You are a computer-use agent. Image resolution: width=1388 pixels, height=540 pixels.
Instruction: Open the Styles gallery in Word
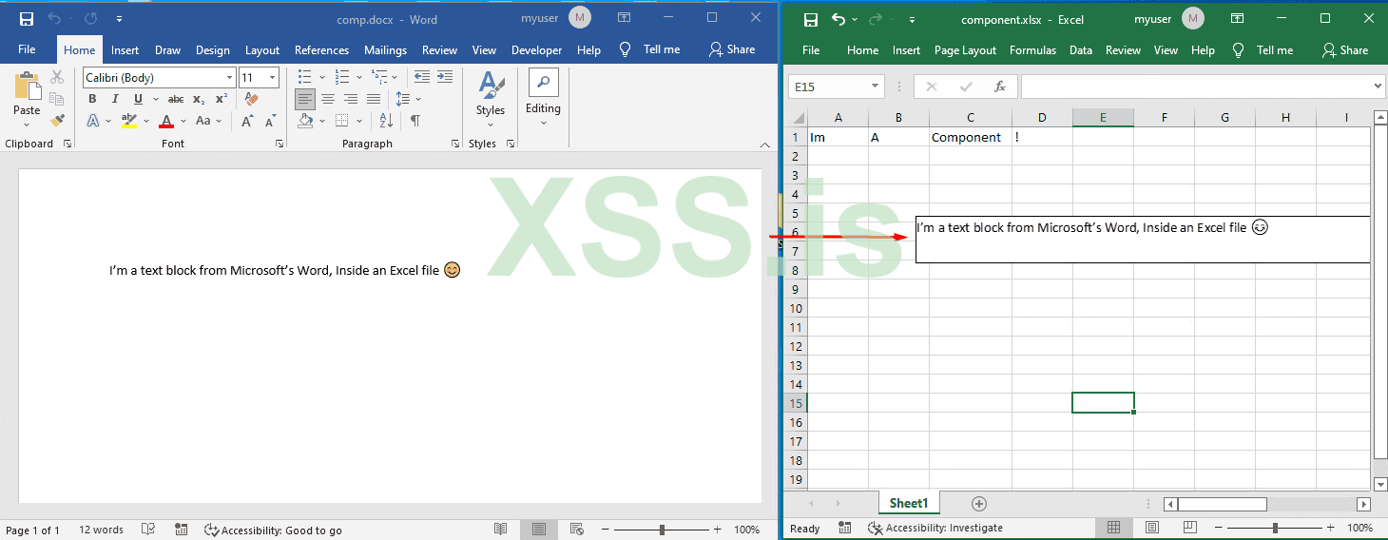click(x=491, y=100)
